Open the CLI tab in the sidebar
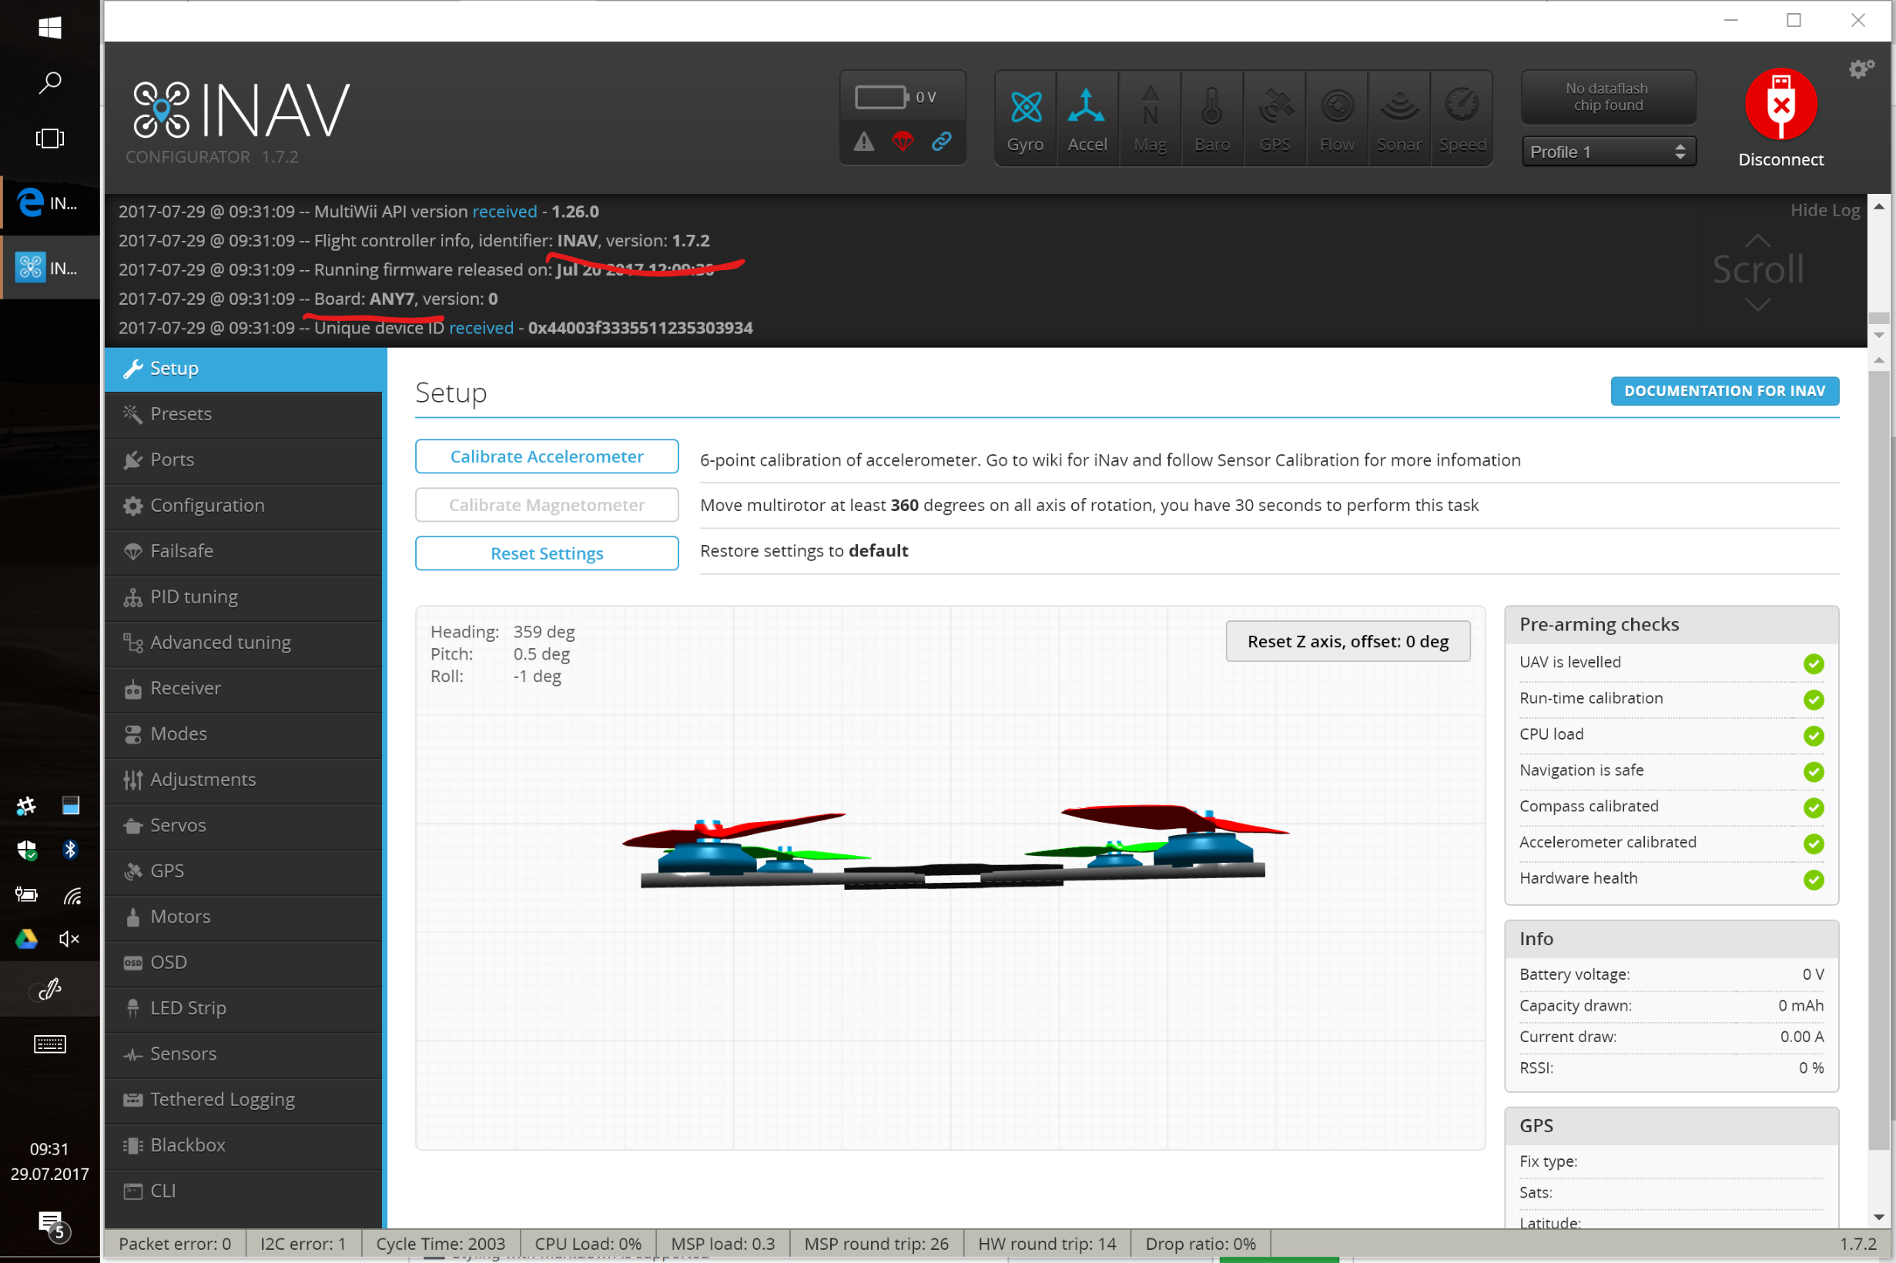This screenshot has height=1263, width=1896. [162, 1190]
